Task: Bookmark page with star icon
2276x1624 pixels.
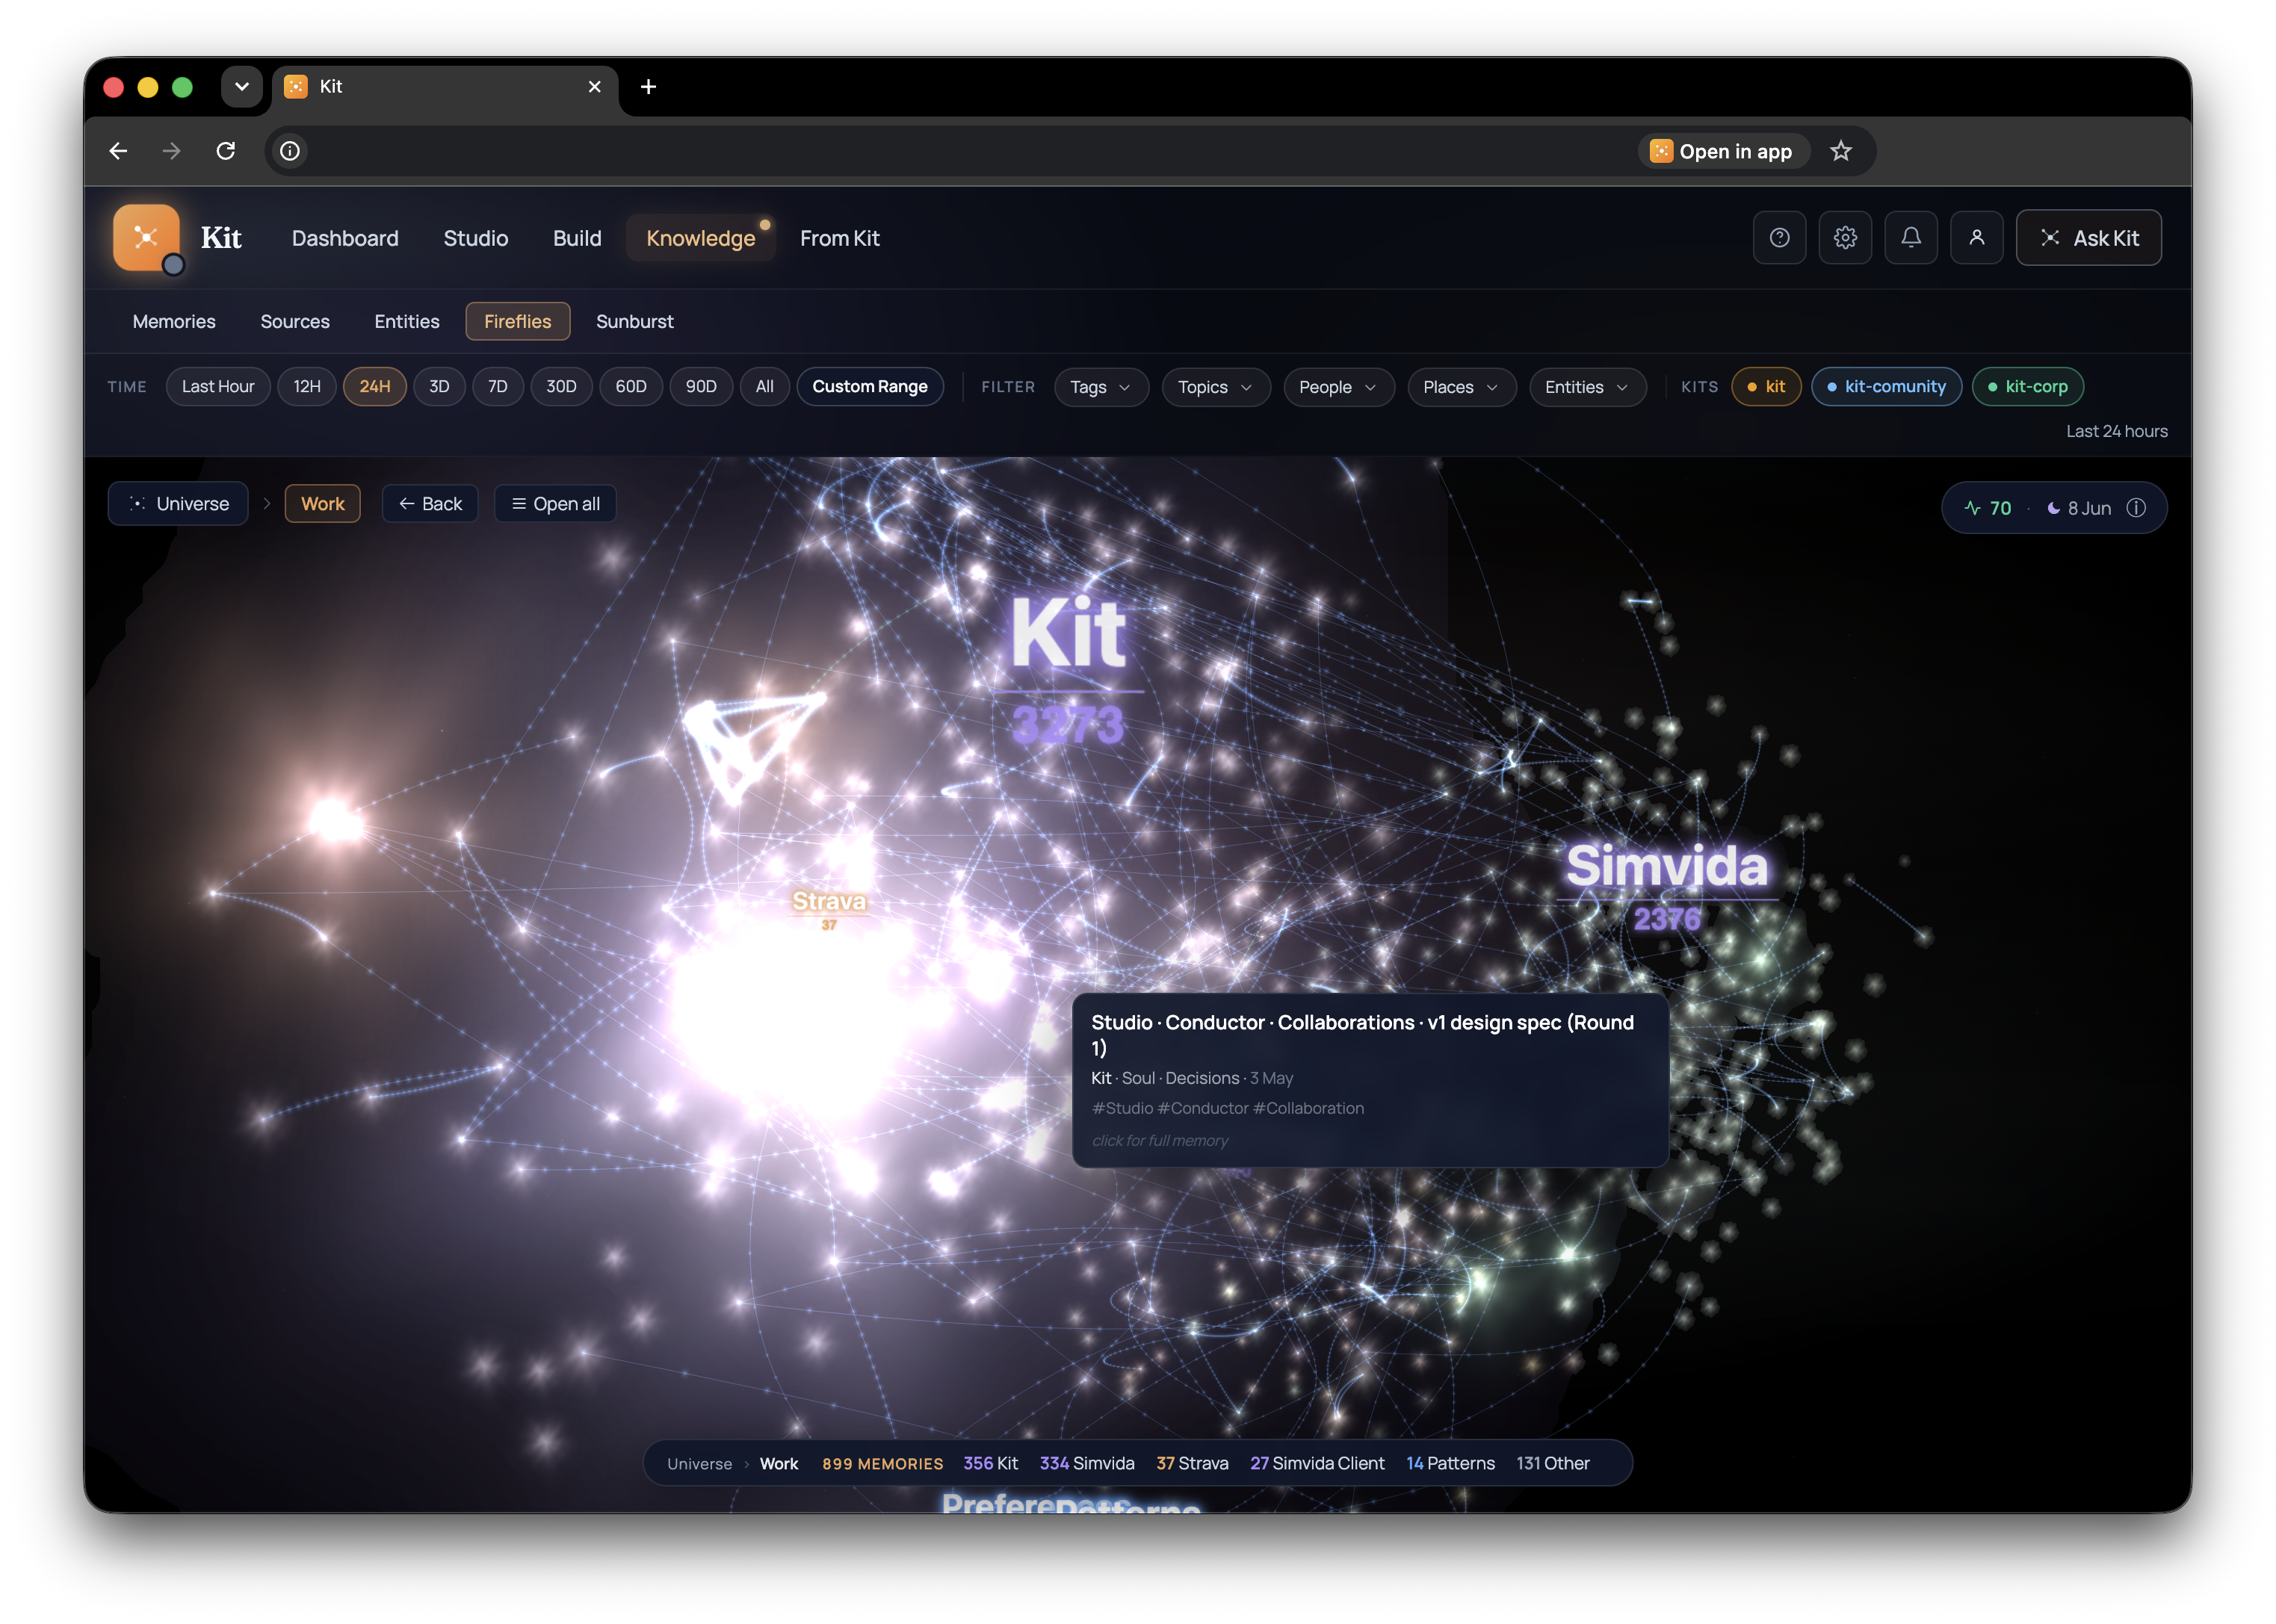Action: (x=1841, y=151)
